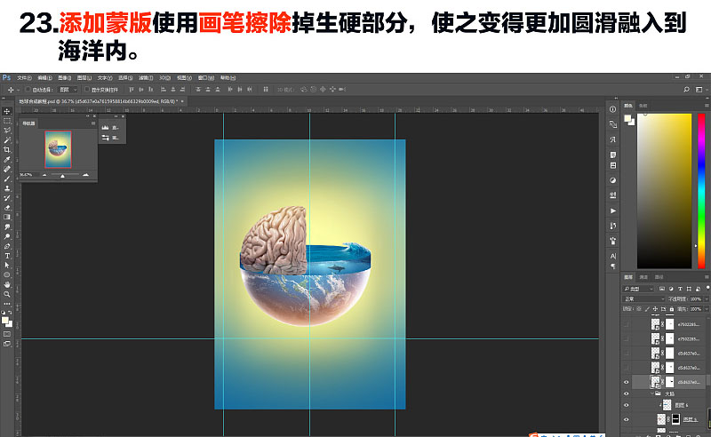Select the Horizontal Type tool
Screen dimensions: 711x437
(7, 256)
